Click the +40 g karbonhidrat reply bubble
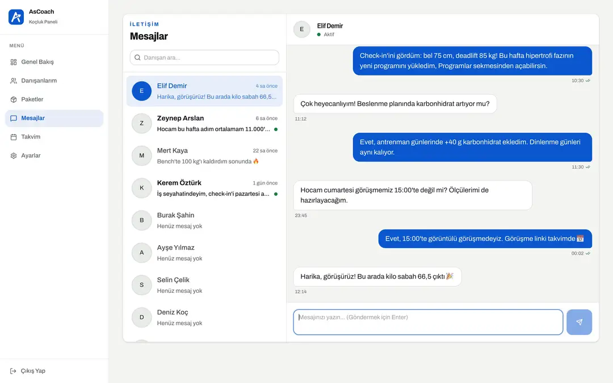613x383 pixels. tap(472, 148)
